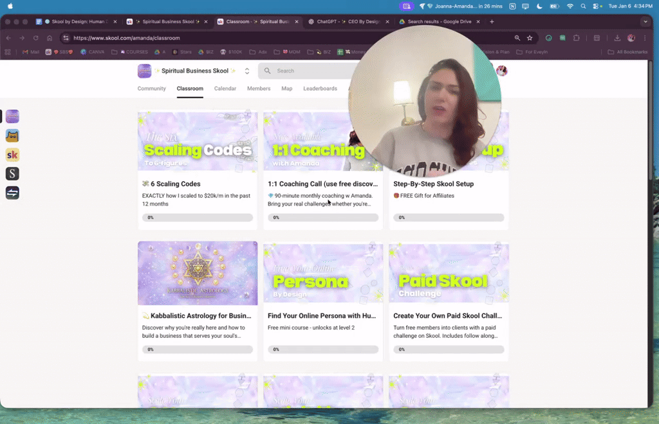This screenshot has height=424, width=659.
Task: Open Step-By-Step Skool Setup course title
Action: (x=433, y=184)
